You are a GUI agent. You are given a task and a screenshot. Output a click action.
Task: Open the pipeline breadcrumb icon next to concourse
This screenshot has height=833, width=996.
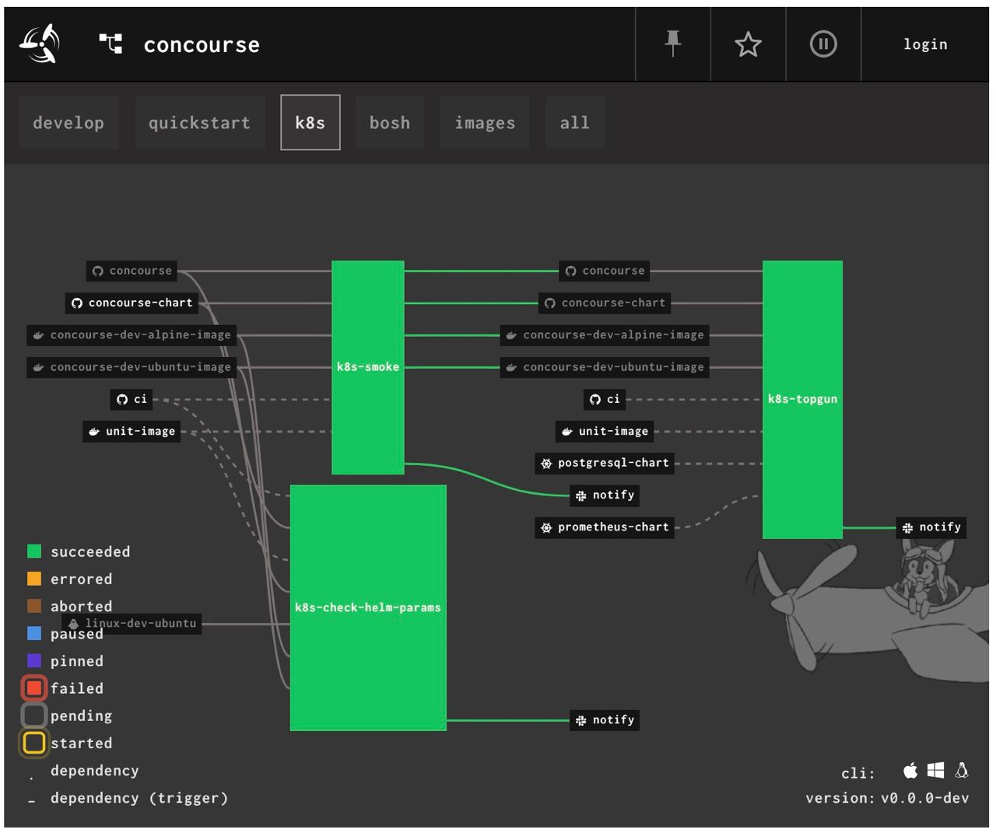[110, 44]
